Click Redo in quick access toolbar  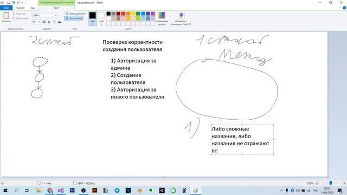[x=18, y=3]
